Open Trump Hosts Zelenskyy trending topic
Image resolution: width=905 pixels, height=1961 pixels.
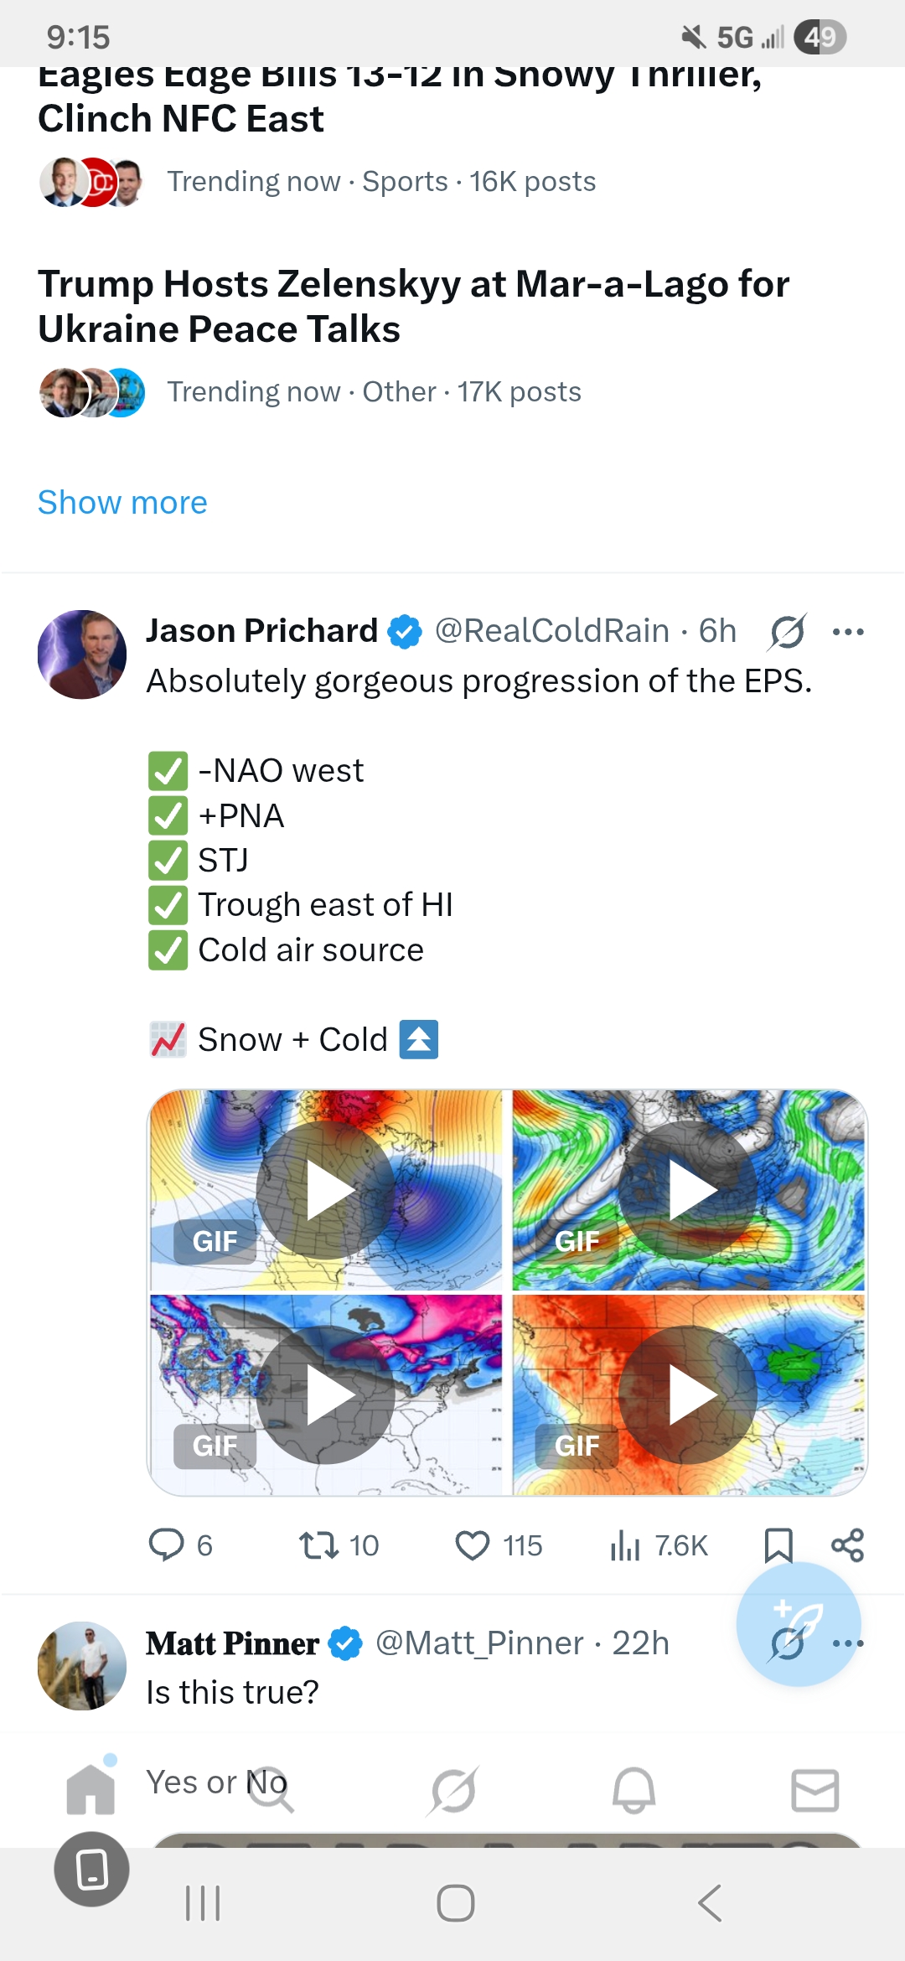coord(414,307)
